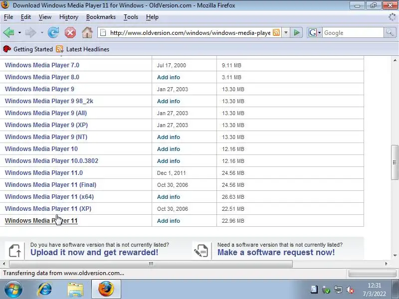Click the page loading progress bar
399x299 pixels.
point(373,273)
